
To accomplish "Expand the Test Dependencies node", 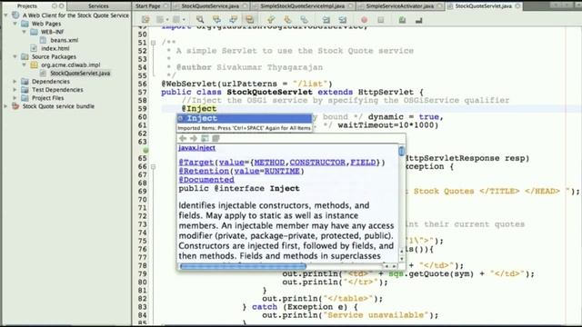I will (x=15, y=90).
